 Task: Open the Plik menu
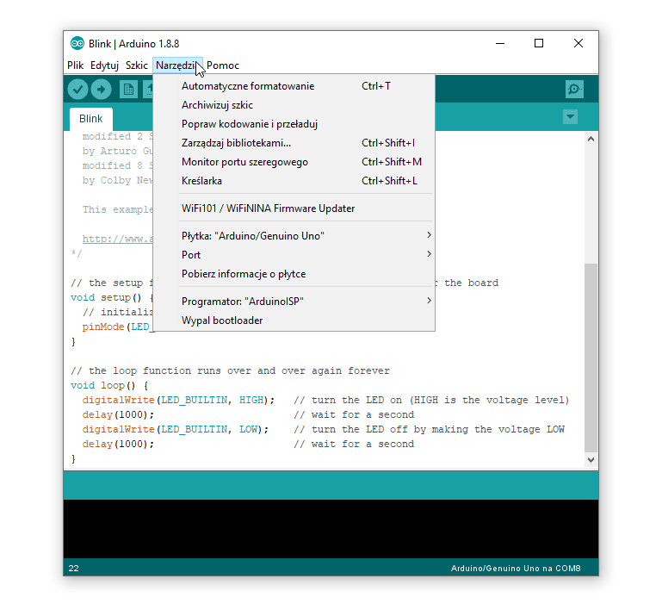click(75, 65)
